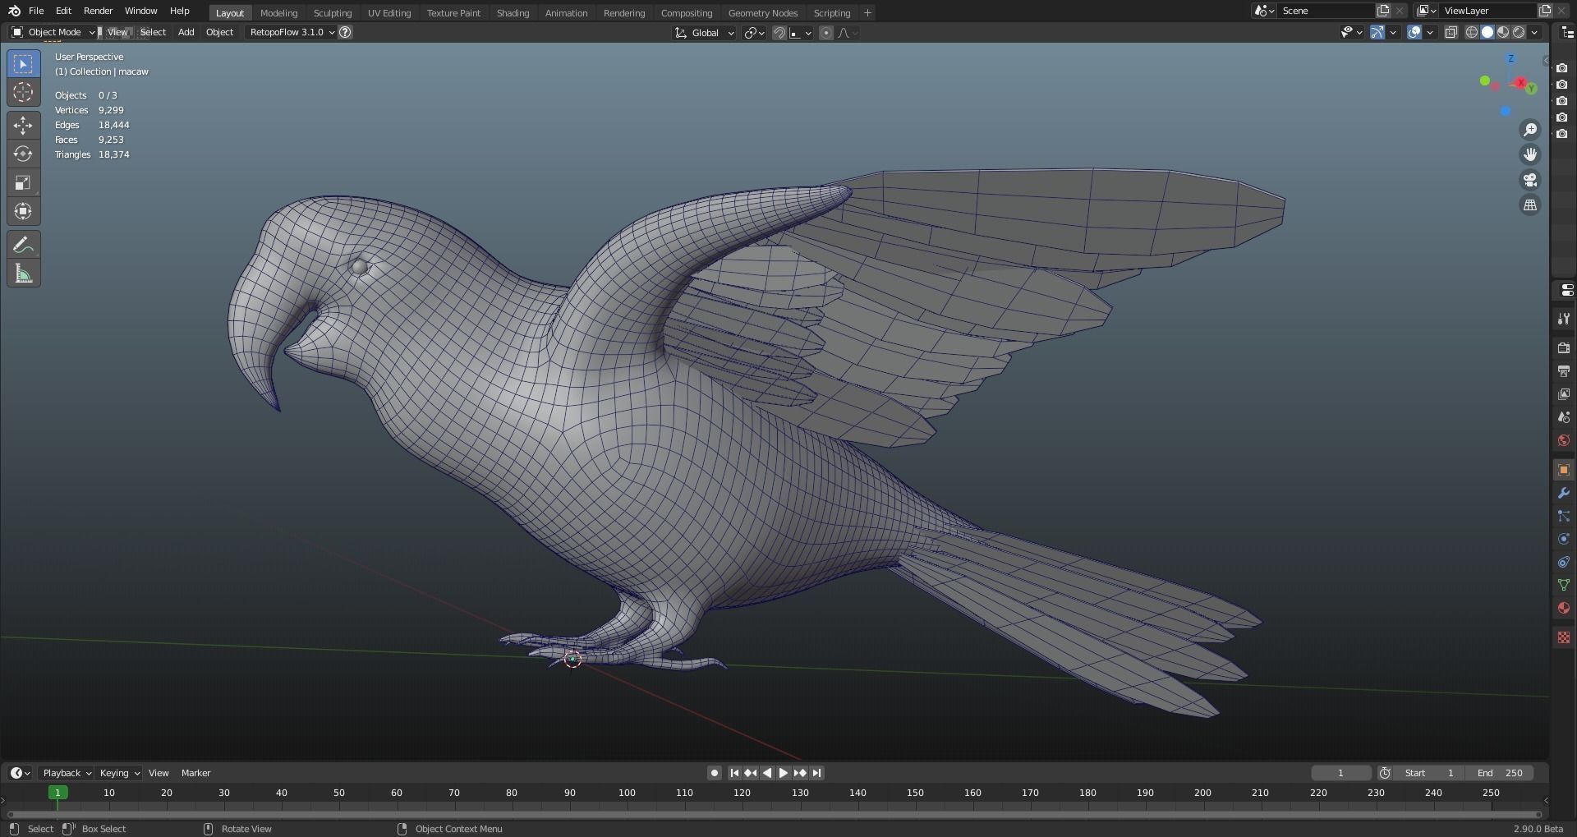Open the Physics properties tab
Viewport: 1577px width, 837px height.
click(1564, 539)
